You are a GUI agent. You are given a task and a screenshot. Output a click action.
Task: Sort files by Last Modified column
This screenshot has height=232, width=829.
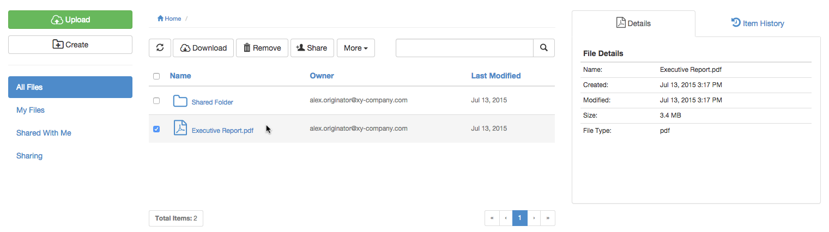click(x=495, y=76)
